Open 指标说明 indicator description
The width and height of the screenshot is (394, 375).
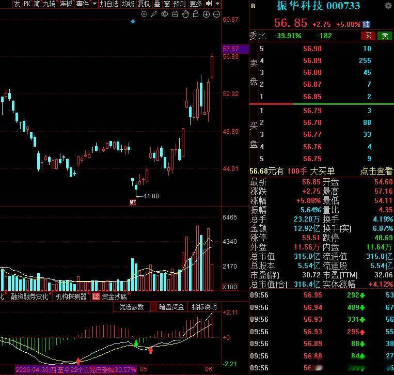[x=204, y=307]
